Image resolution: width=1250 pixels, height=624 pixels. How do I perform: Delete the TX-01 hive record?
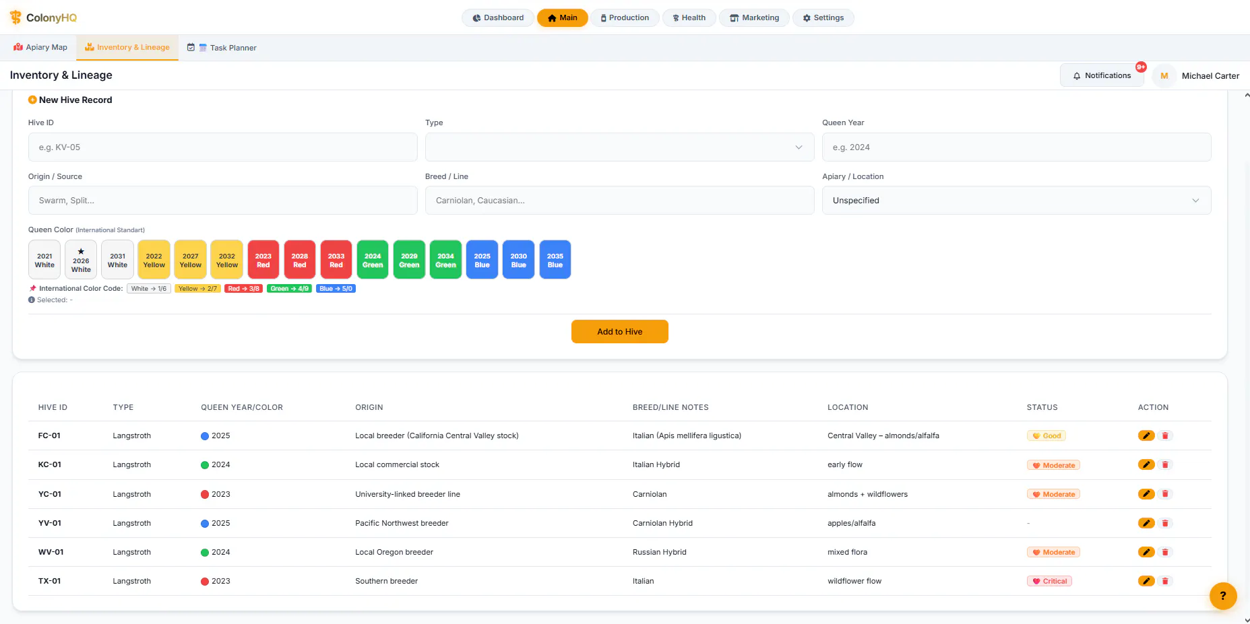(x=1165, y=581)
